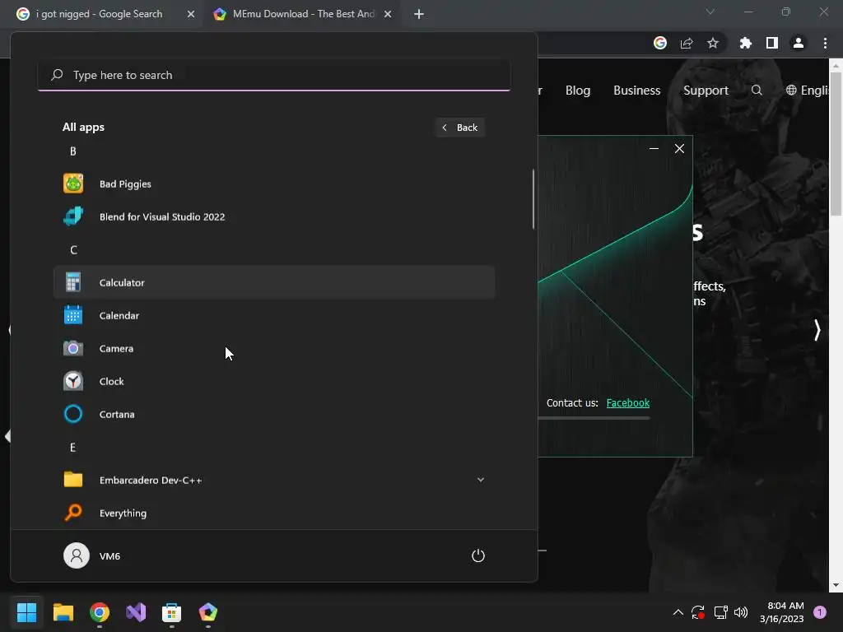Open MEmu installer from the taskbar
This screenshot has width=843, height=632.
208,611
